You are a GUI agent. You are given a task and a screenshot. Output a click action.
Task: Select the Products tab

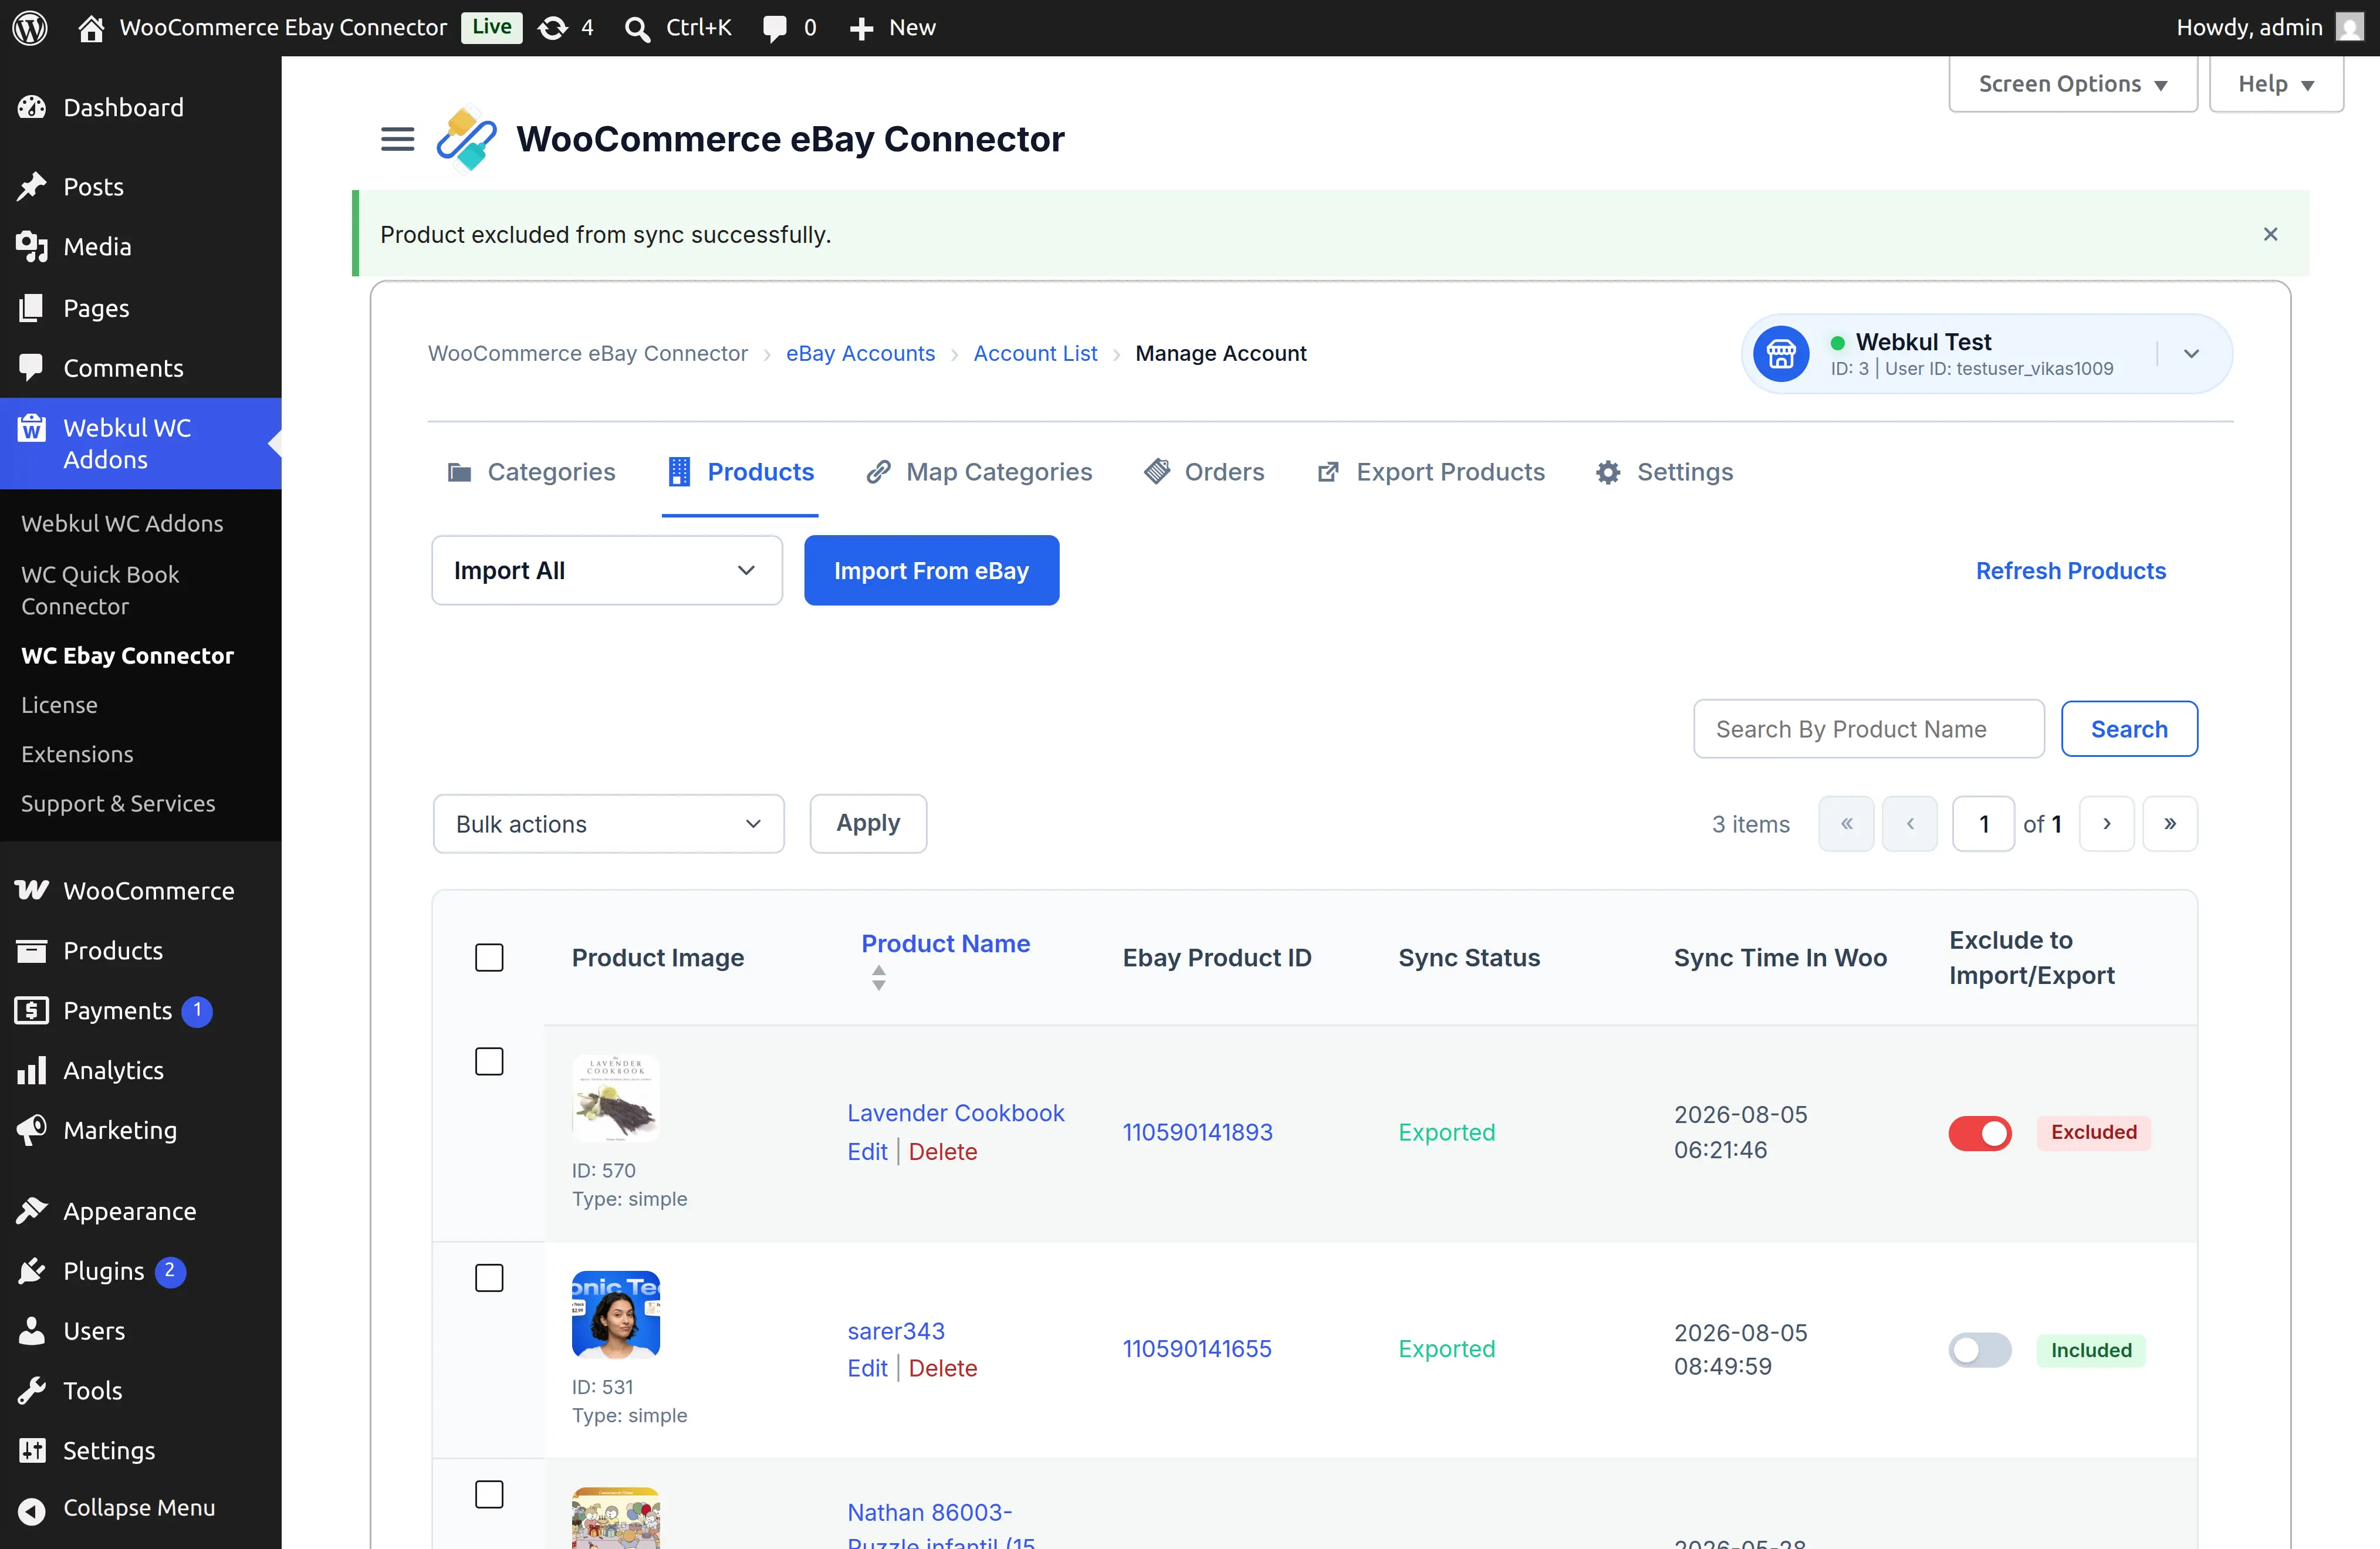pos(741,472)
